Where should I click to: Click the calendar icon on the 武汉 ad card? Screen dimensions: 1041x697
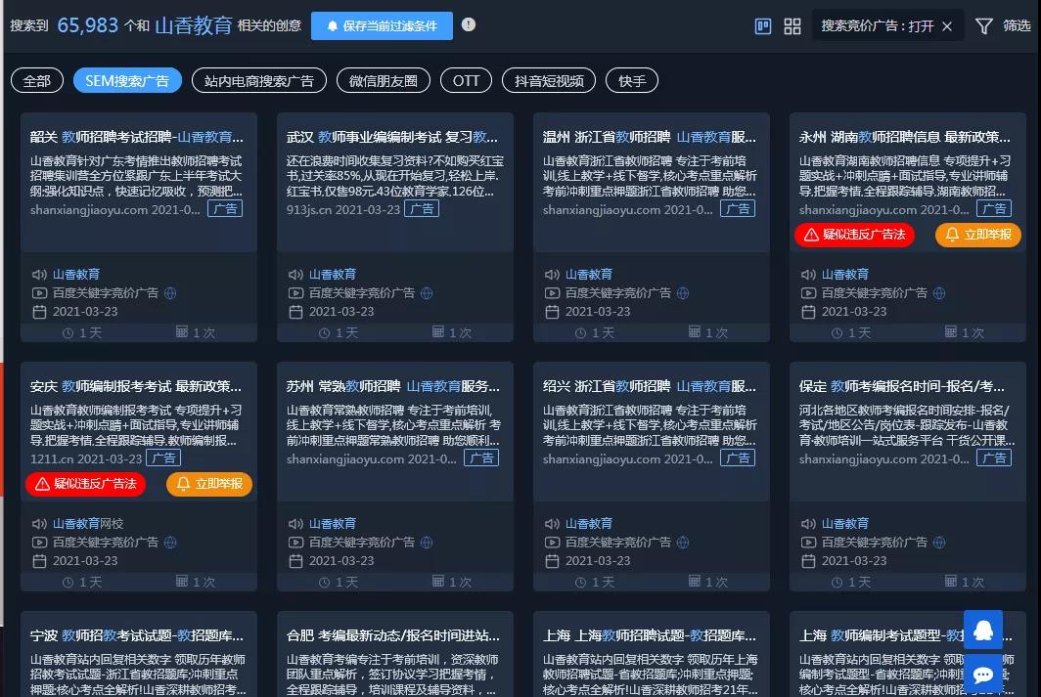pyautogui.click(x=295, y=312)
